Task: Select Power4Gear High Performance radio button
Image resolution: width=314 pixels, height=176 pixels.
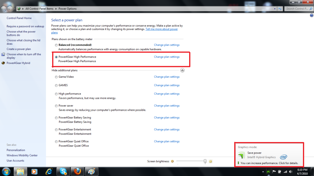Action: click(x=56, y=57)
